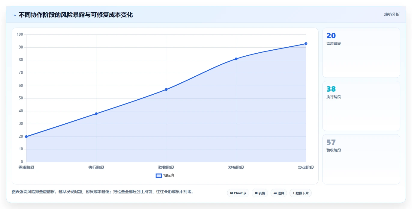Click the y-axis value 100
The width and height of the screenshot is (412, 209).
tap(20, 34)
